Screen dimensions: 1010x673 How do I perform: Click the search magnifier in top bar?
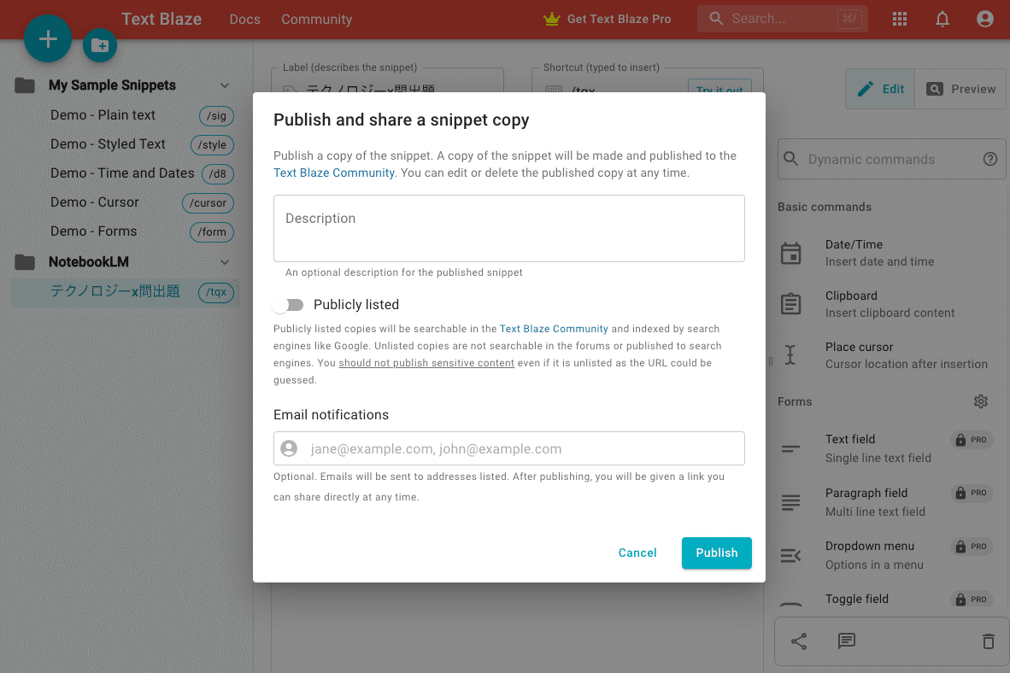(716, 18)
